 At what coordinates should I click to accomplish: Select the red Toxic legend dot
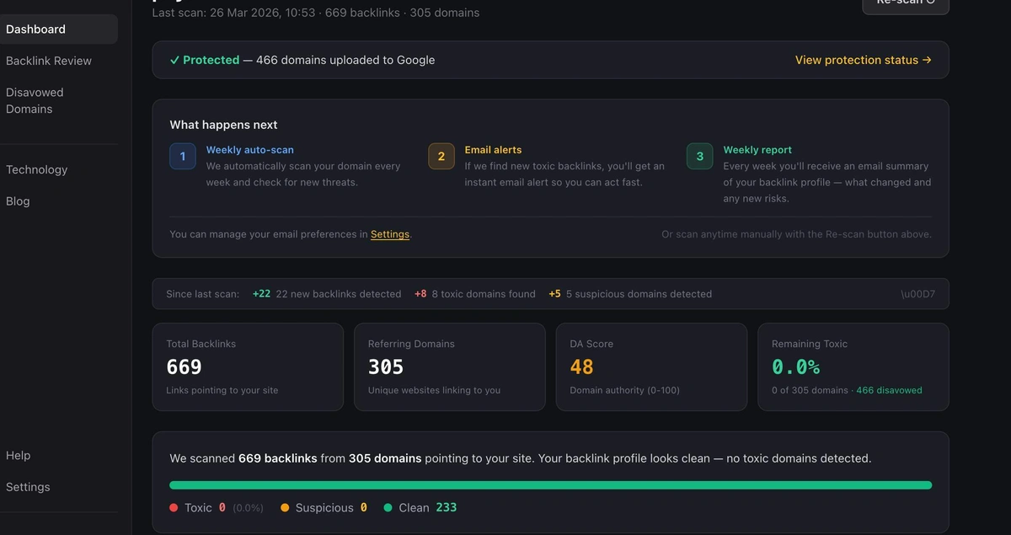pos(176,507)
